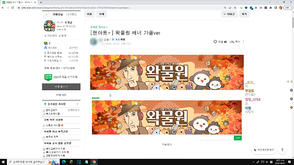Click the Chrome icon in taskbar

[94, 162]
